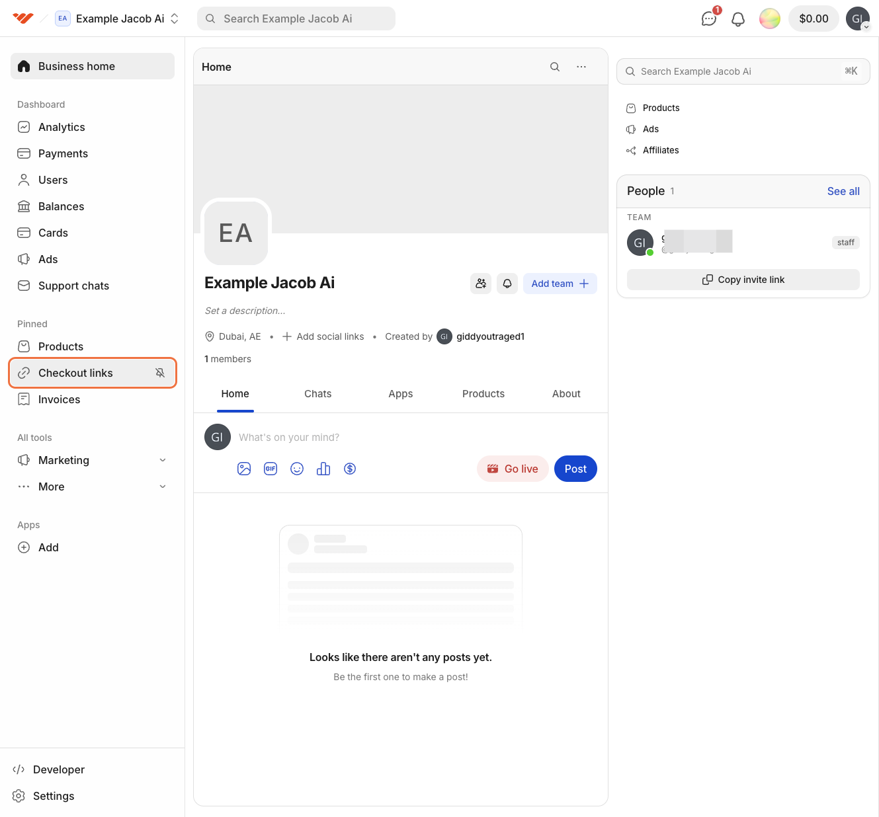Image resolution: width=879 pixels, height=817 pixels.
Task: Click Set a description text
Action: 245,311
